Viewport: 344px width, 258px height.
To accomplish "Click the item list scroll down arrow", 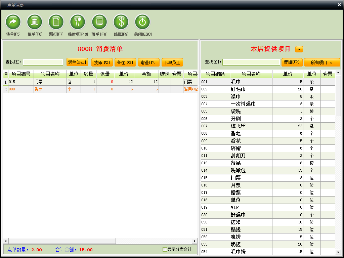I will (x=338, y=252).
